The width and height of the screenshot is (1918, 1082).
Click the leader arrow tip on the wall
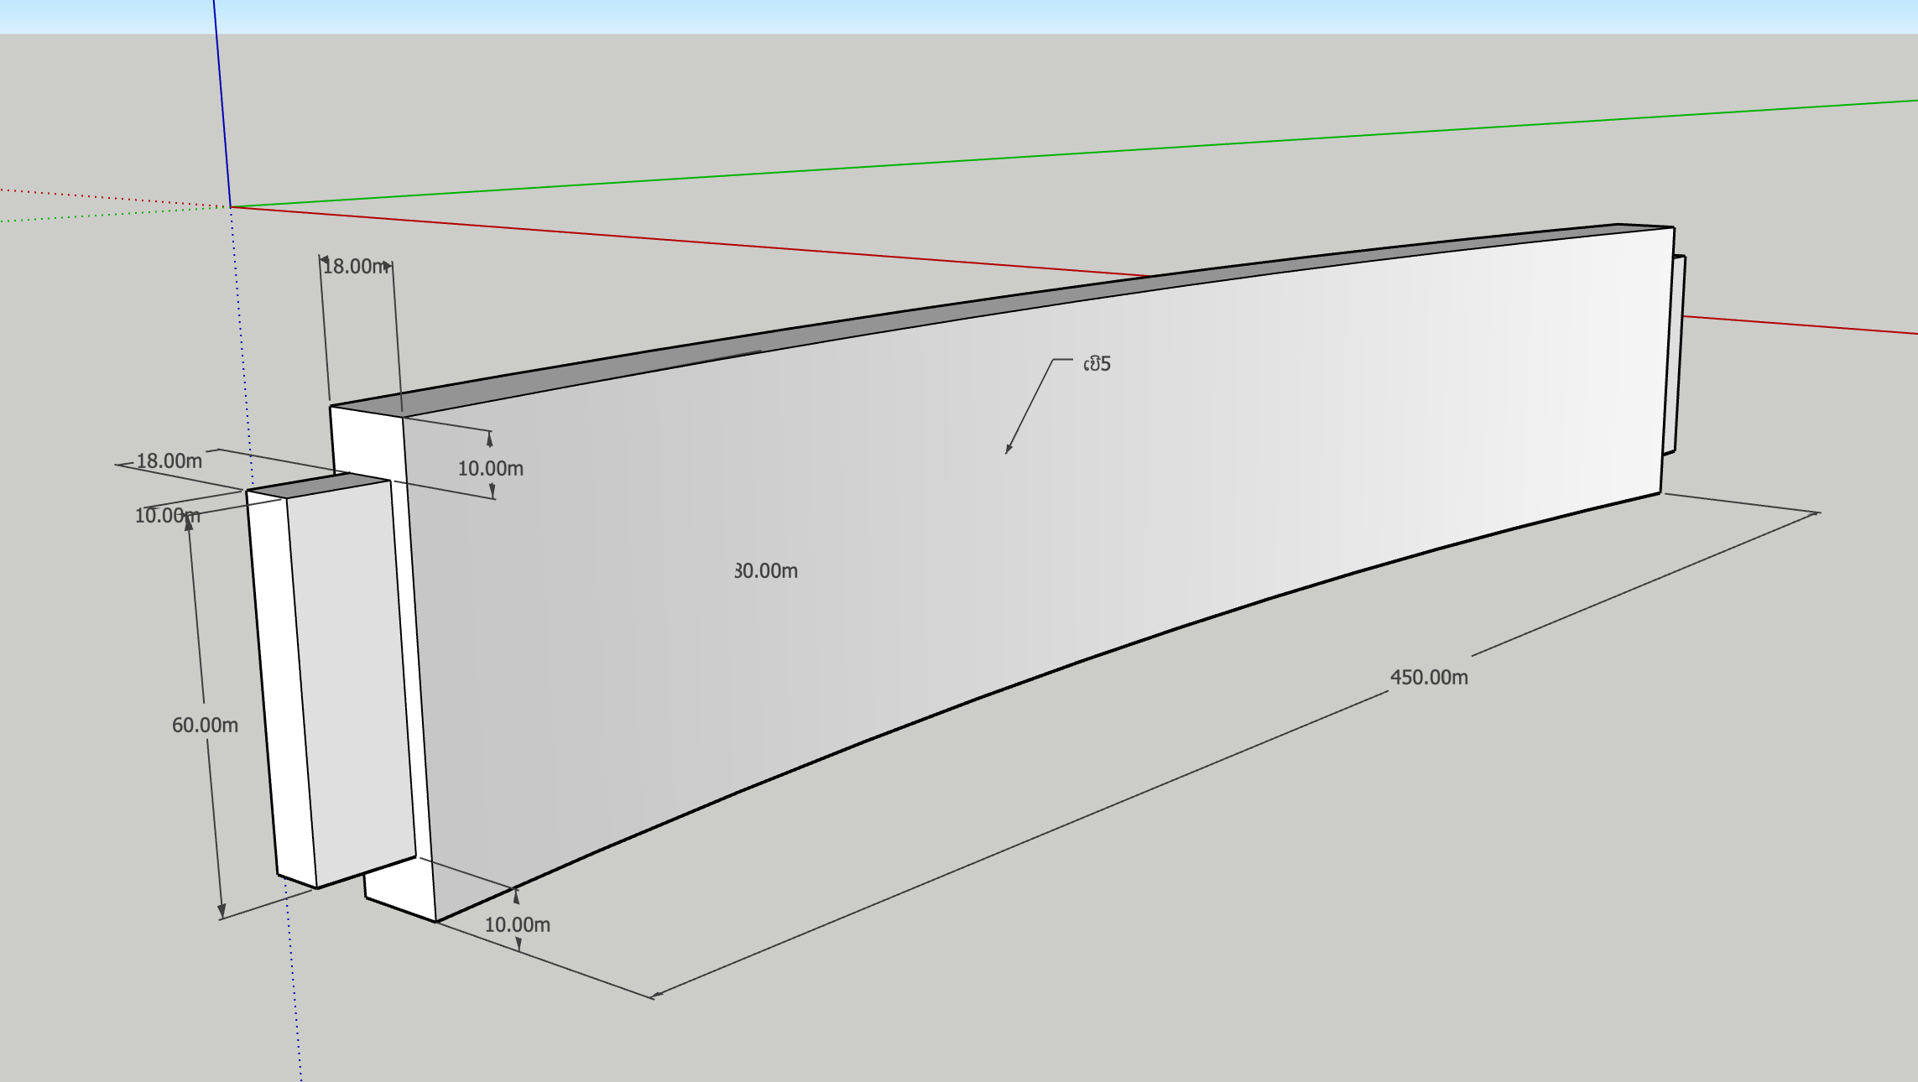pos(1008,452)
